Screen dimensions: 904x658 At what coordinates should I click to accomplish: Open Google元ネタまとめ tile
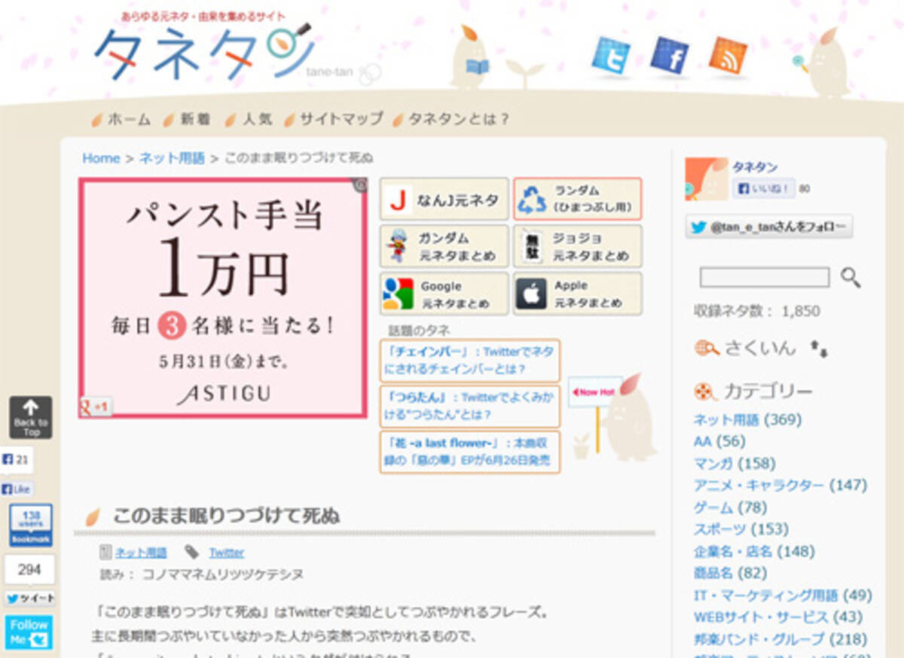(x=444, y=294)
